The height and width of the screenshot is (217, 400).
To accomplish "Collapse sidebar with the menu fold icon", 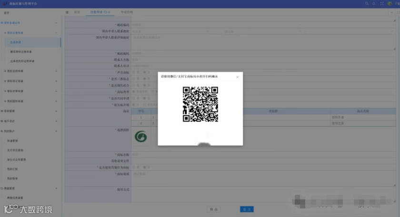I will 67,12.
